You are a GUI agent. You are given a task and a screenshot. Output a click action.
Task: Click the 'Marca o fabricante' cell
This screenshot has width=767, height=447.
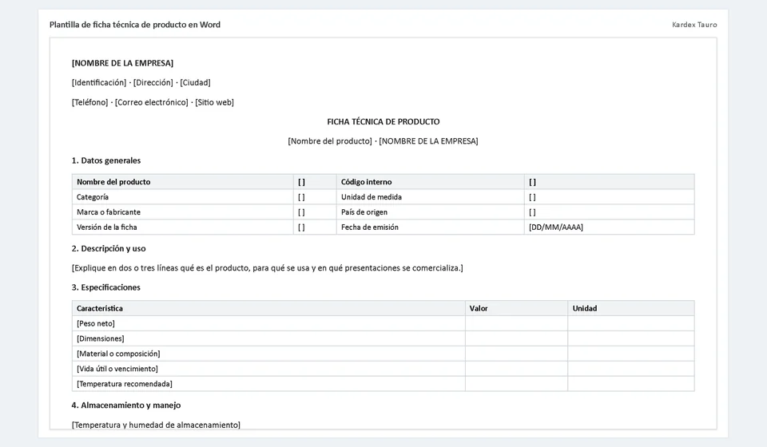[183, 212]
